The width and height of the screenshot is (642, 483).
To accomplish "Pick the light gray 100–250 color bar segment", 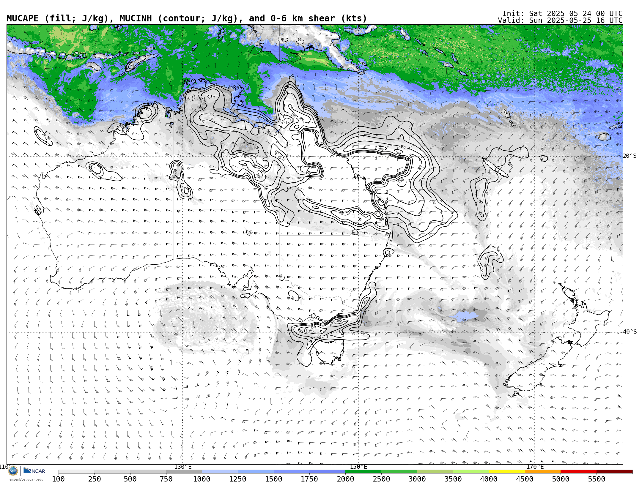I will click(76, 472).
